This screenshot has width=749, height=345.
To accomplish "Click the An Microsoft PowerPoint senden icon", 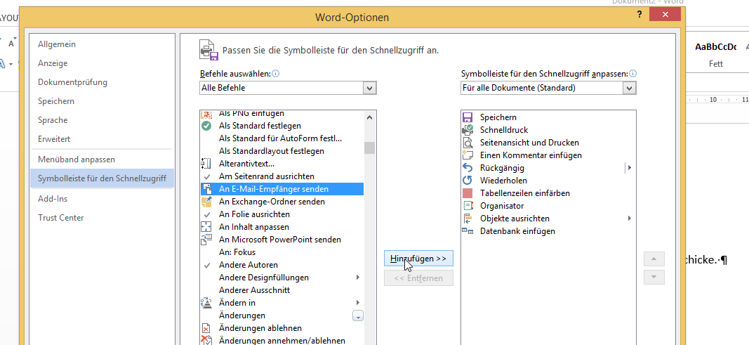I will (206, 240).
